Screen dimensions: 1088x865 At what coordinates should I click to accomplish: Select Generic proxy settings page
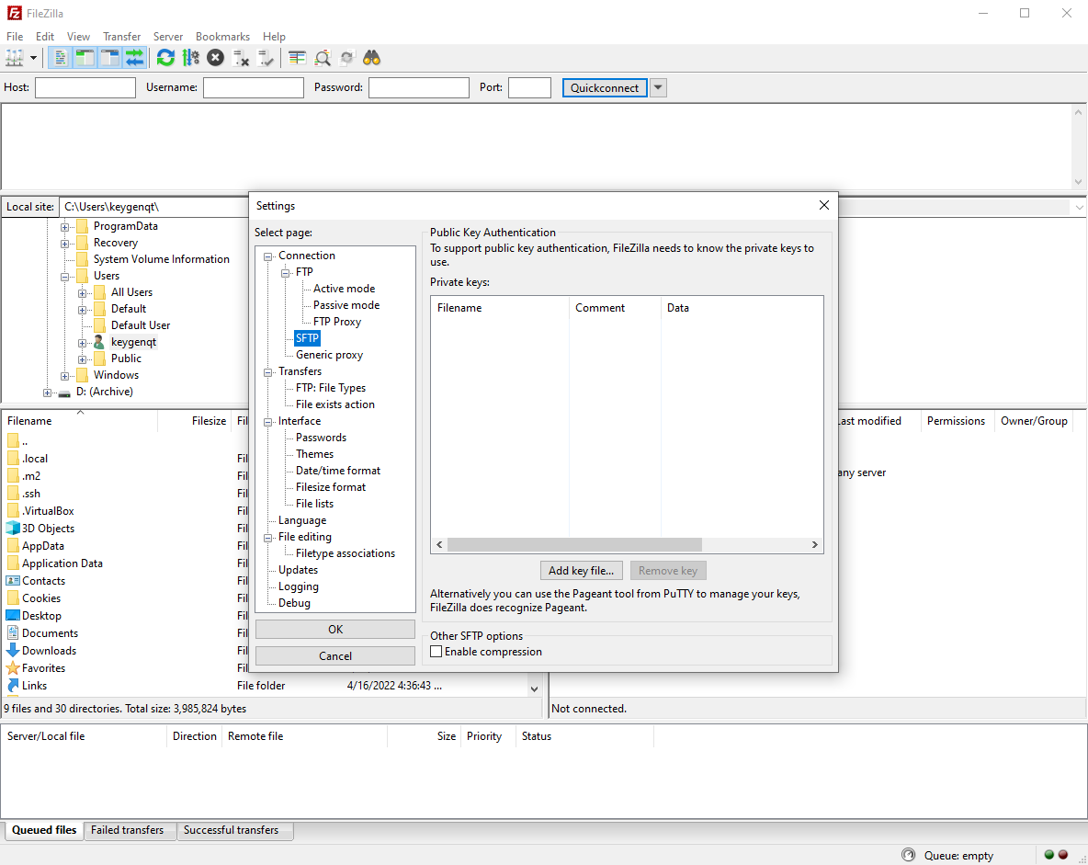click(x=330, y=355)
